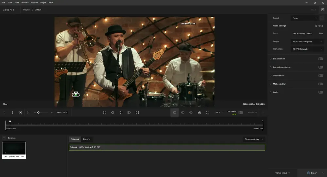The image size is (327, 177).
Task: Enable the Enhancement toggle
Action: pos(320,59)
